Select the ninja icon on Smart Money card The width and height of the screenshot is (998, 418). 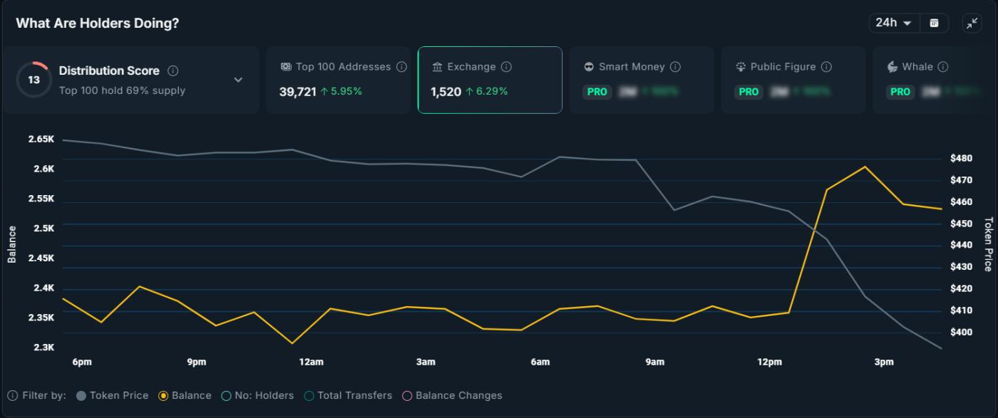point(589,66)
